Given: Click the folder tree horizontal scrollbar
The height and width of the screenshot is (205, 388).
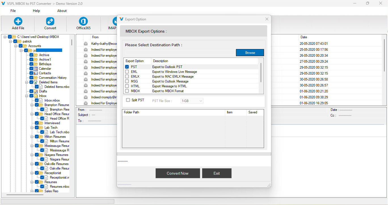Looking at the screenshot, I should pyautogui.click(x=25, y=195).
